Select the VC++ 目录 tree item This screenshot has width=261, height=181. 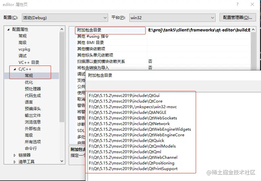pyautogui.click(x=29, y=63)
